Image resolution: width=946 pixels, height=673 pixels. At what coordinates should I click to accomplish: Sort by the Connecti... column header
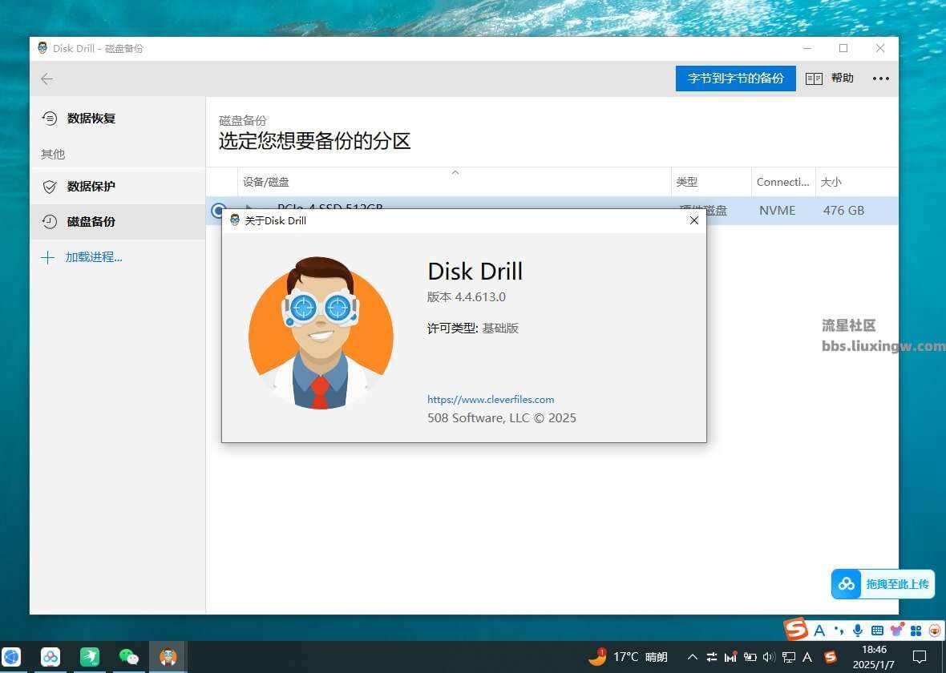click(x=783, y=182)
